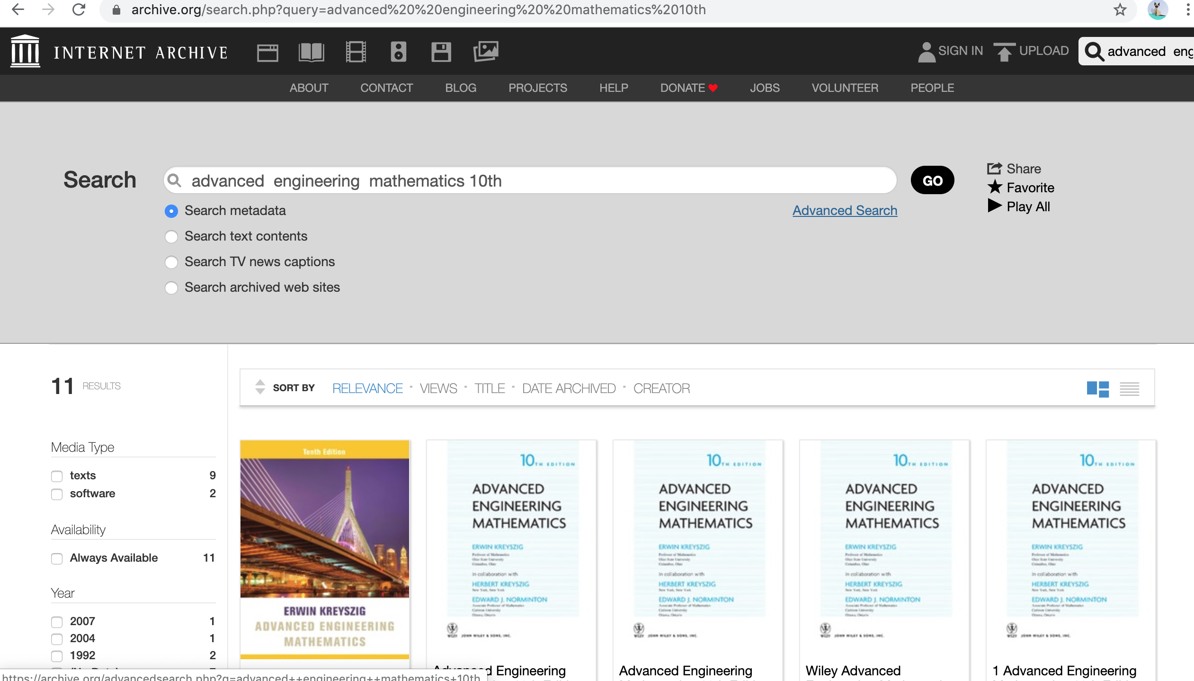Open the PROJECTS menu item

537,88
